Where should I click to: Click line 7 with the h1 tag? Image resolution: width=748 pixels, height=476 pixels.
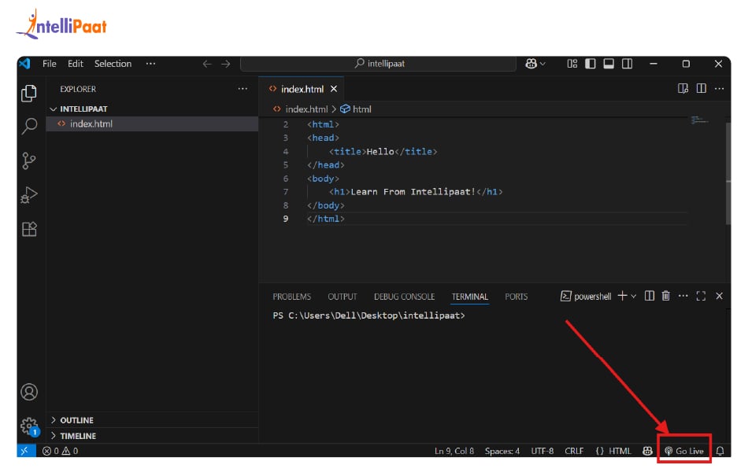tap(416, 192)
